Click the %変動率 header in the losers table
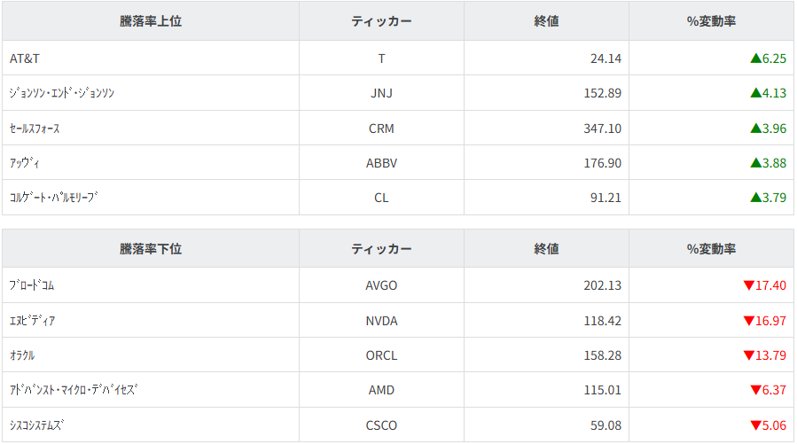This screenshot has width=797, height=444. pyautogui.click(x=711, y=249)
